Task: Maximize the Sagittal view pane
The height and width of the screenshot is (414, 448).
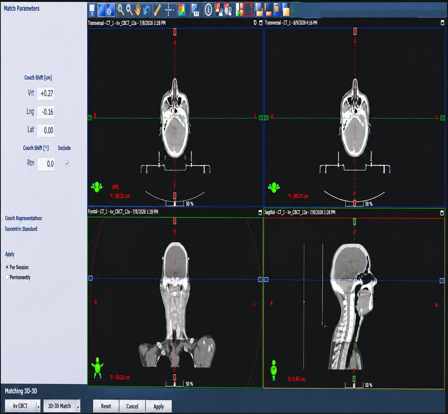Action: coord(442,213)
